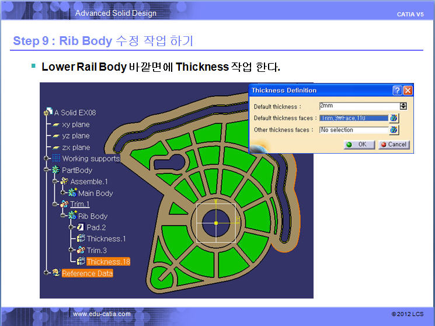Open selection list for Default thickness faces
This screenshot has width=435, height=326.
coord(394,118)
